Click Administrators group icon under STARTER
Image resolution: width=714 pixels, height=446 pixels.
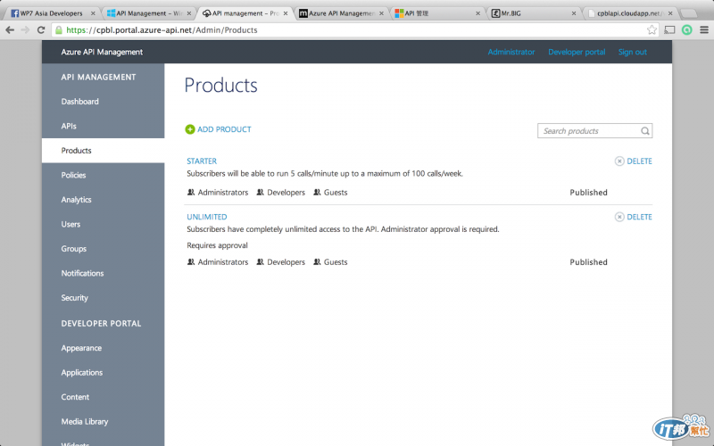(x=191, y=193)
